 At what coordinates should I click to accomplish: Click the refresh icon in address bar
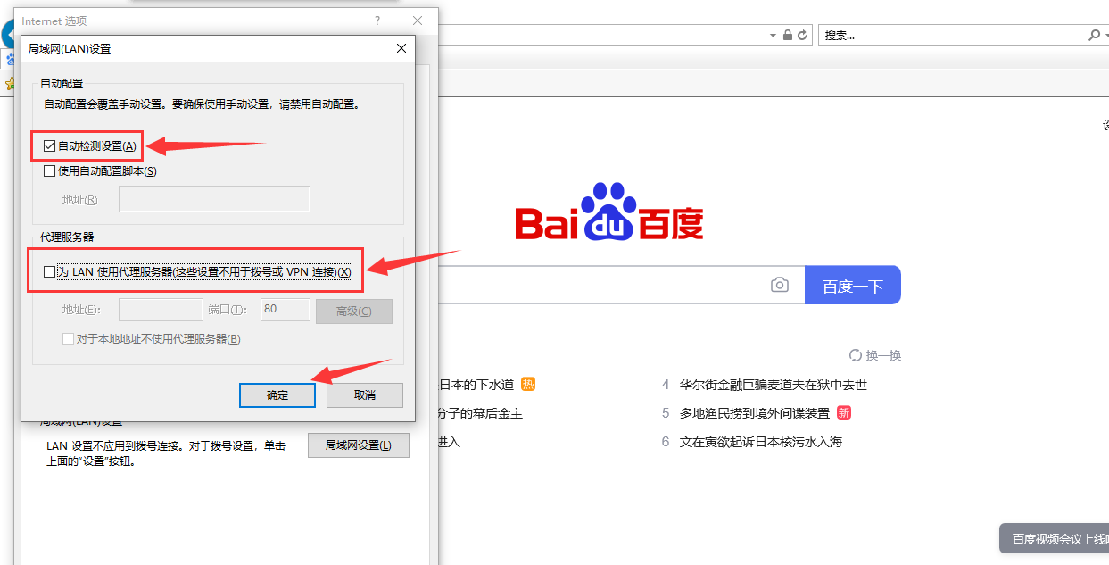click(x=802, y=35)
